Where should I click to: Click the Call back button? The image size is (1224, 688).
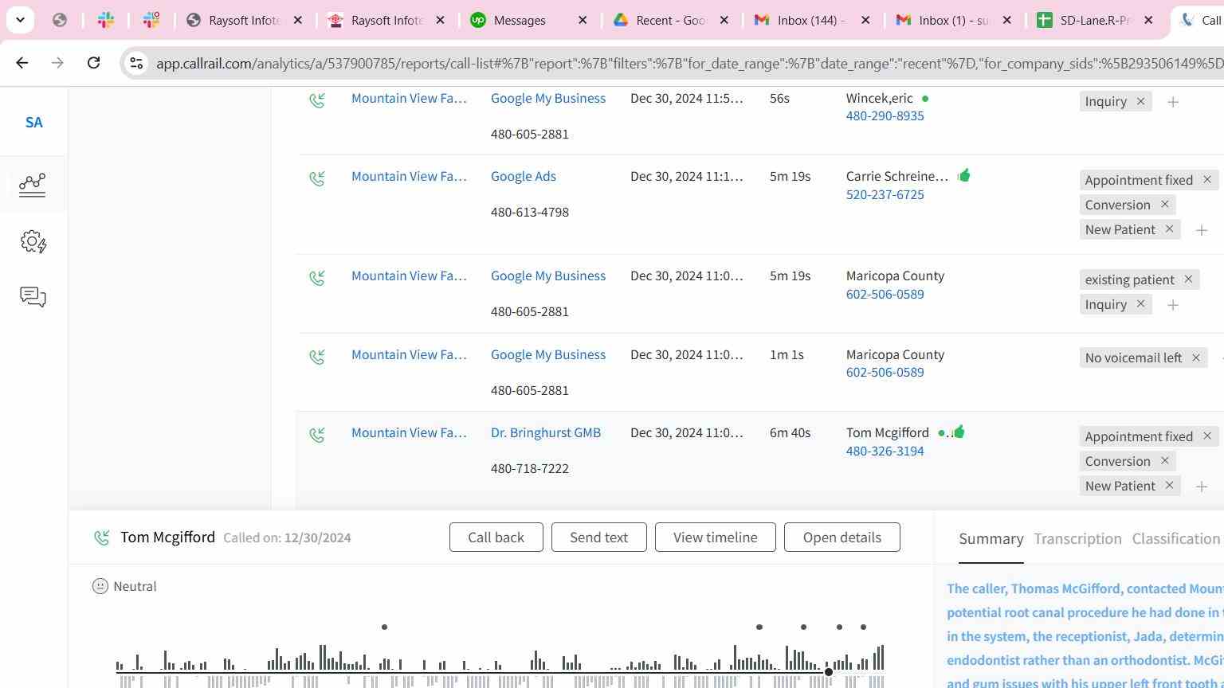496,537
